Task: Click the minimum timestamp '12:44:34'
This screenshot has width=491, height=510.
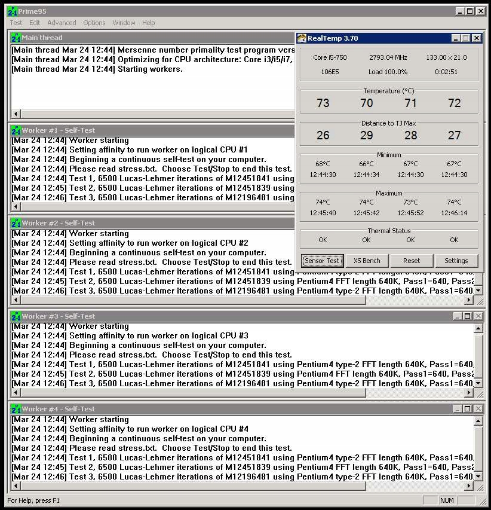Action: (367, 175)
